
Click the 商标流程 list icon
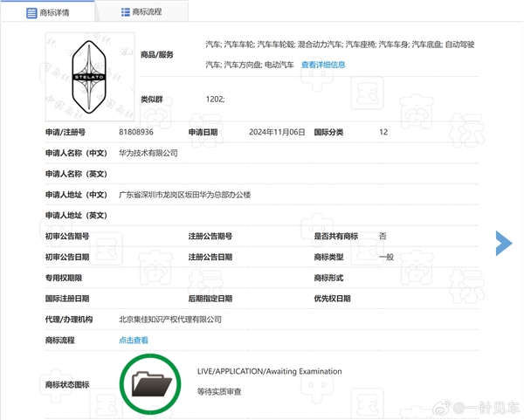125,12
